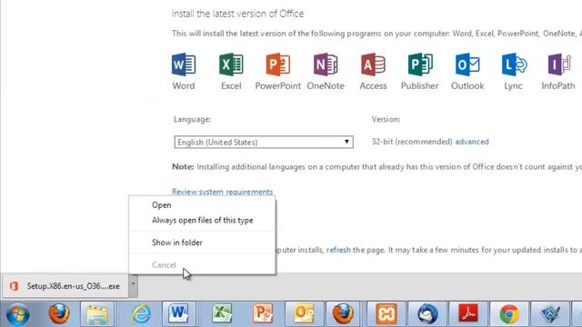Click the Install the latest version heading
This screenshot has height=327, width=582.
237,14
